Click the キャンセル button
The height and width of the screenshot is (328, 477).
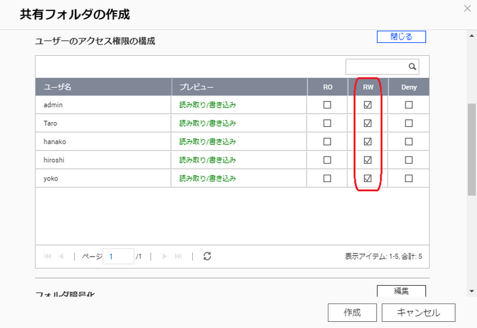tap(418, 312)
